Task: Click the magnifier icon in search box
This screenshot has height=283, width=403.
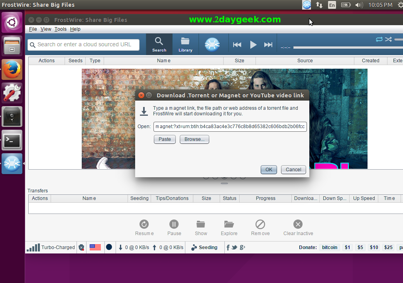Action: (32, 45)
